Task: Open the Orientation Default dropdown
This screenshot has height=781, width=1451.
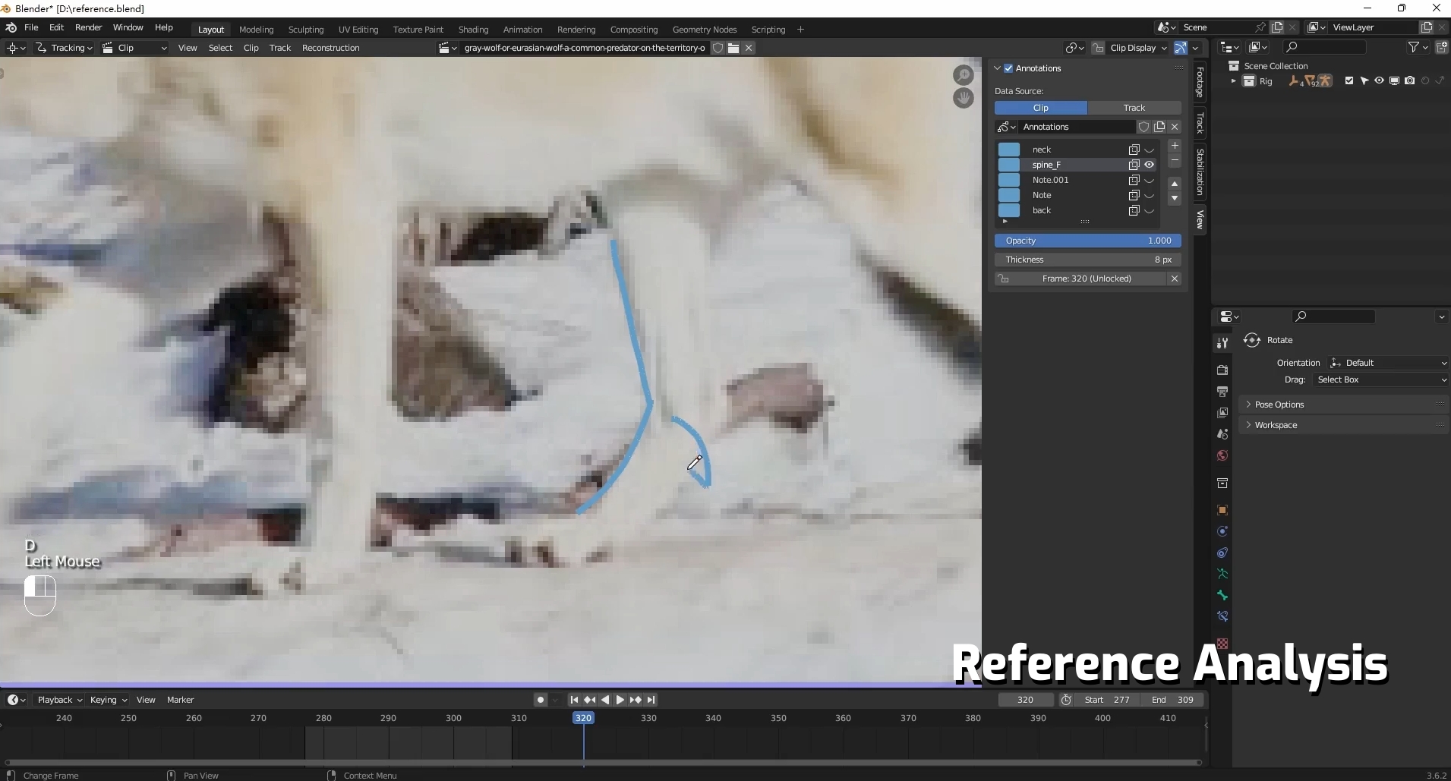Action: point(1388,363)
